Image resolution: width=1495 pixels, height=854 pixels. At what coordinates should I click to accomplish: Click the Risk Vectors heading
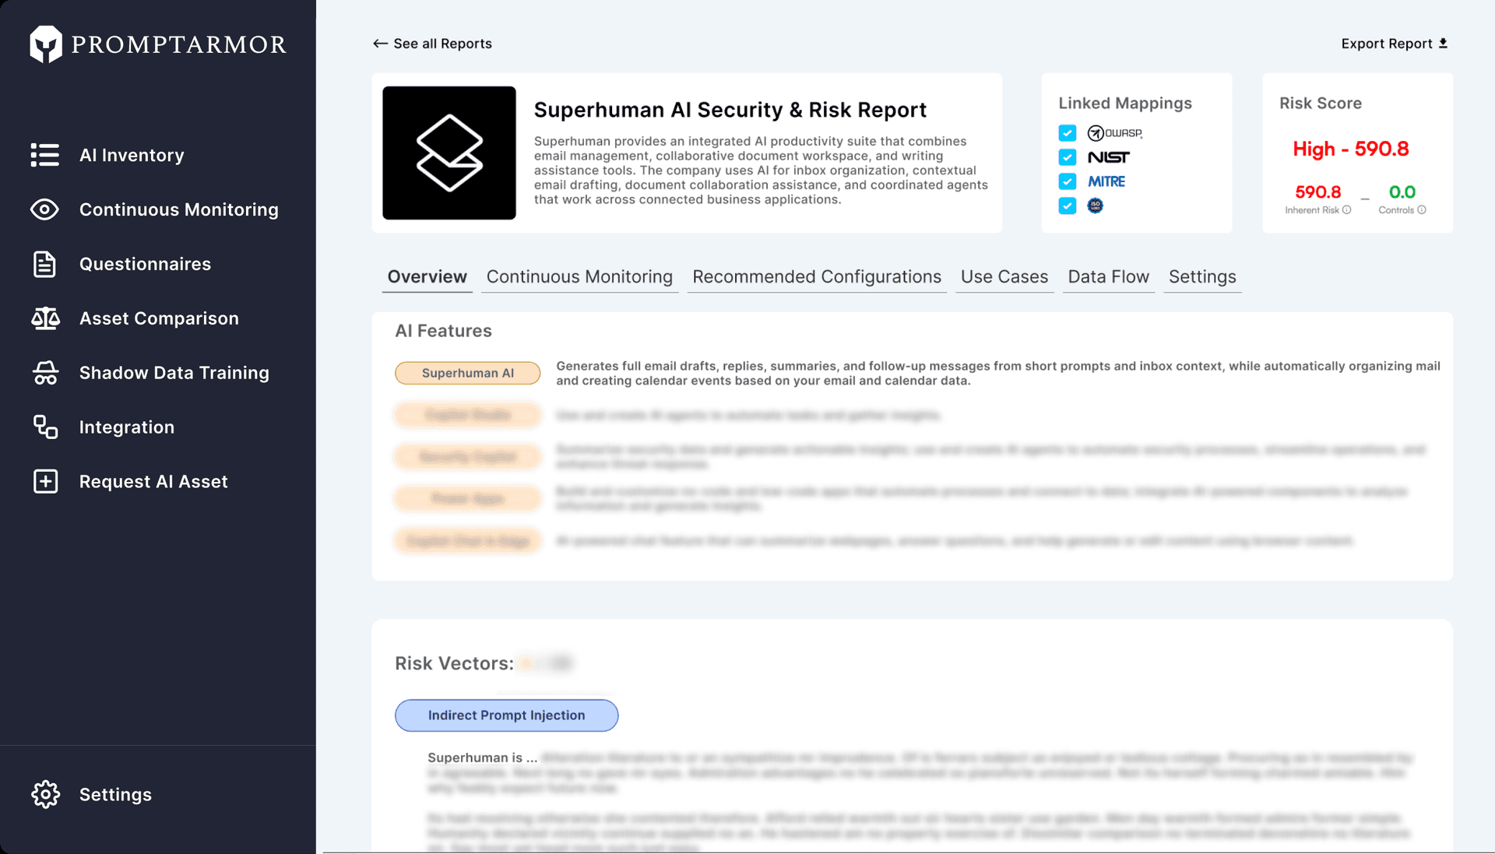click(454, 663)
